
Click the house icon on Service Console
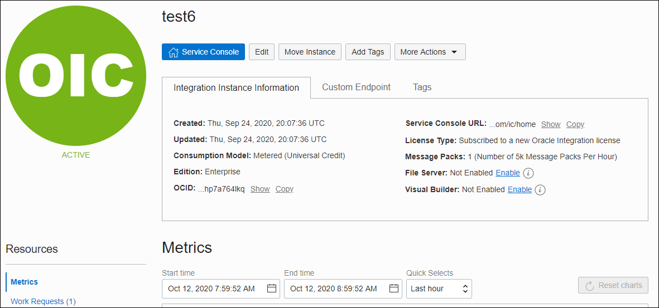click(x=173, y=52)
